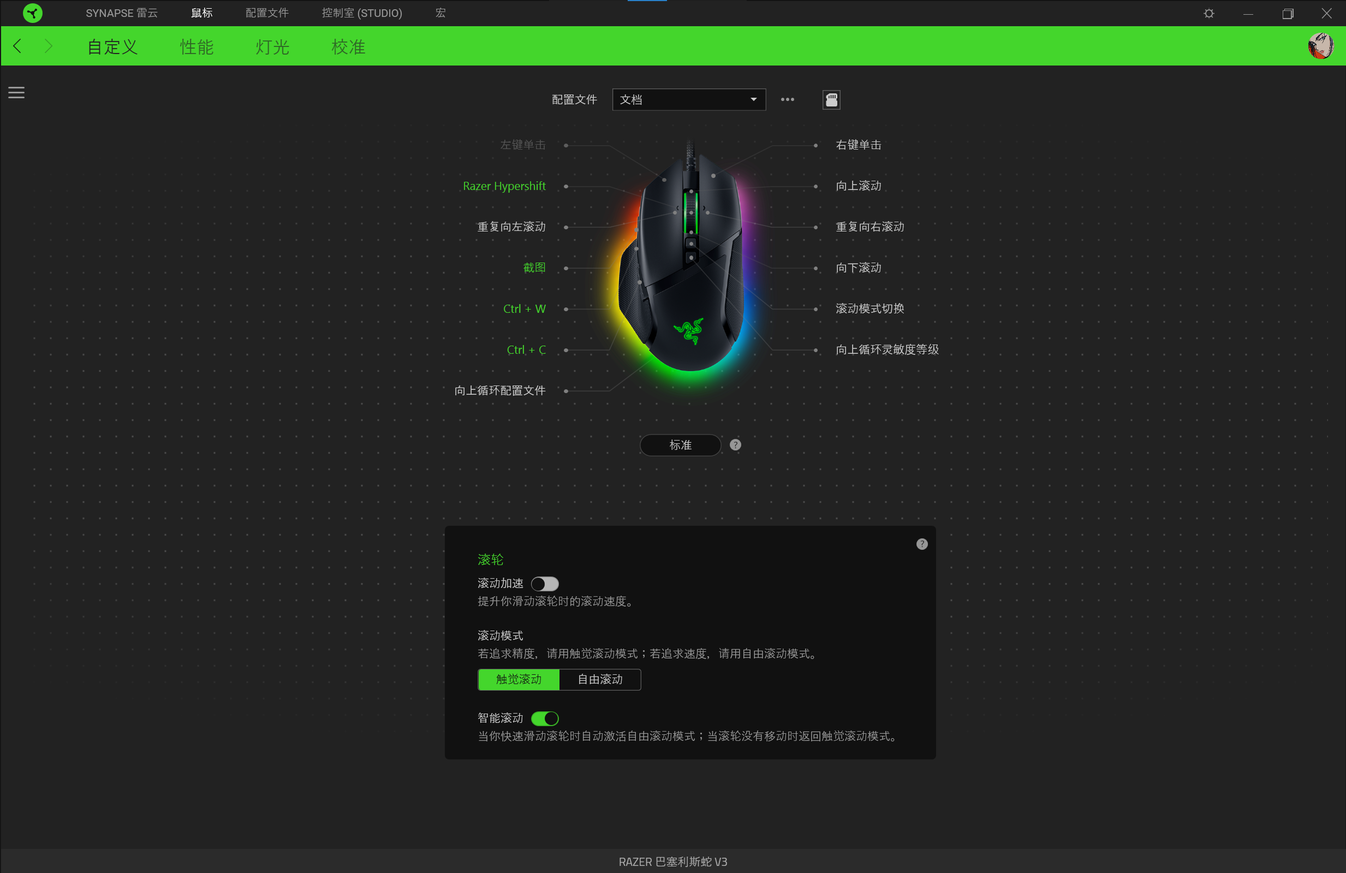This screenshot has height=873, width=1346.
Task: Click the onboard memory storage icon
Action: (831, 99)
